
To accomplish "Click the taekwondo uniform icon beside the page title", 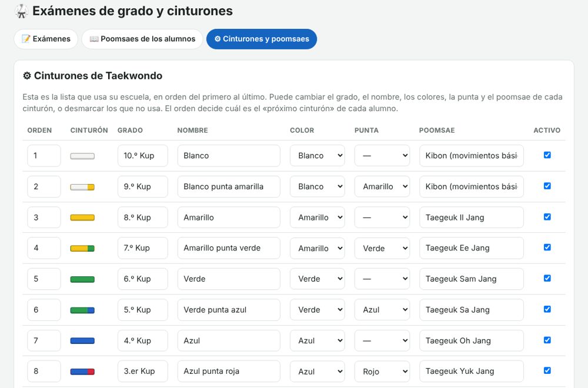I will 21,11.
